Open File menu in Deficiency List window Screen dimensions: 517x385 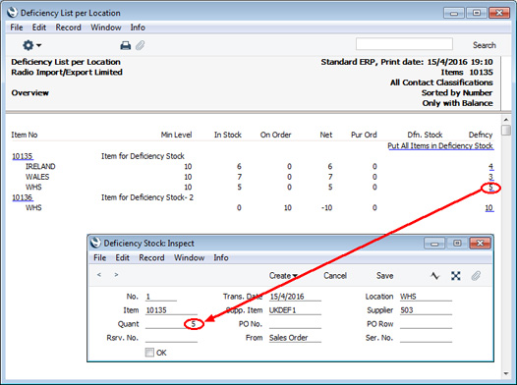point(17,27)
